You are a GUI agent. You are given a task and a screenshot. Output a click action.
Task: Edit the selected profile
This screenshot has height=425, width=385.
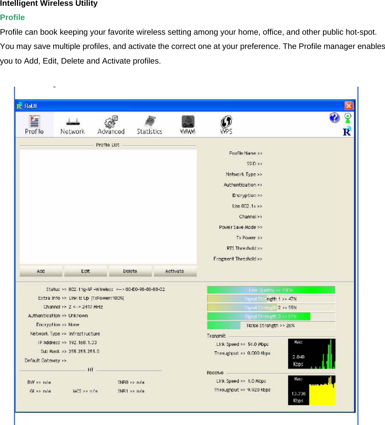point(86,271)
